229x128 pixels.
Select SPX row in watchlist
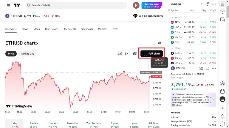(x=193, y=22)
